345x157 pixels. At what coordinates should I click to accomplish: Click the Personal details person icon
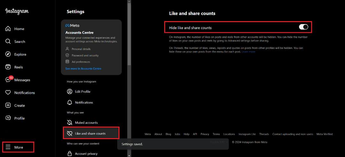click(67, 49)
